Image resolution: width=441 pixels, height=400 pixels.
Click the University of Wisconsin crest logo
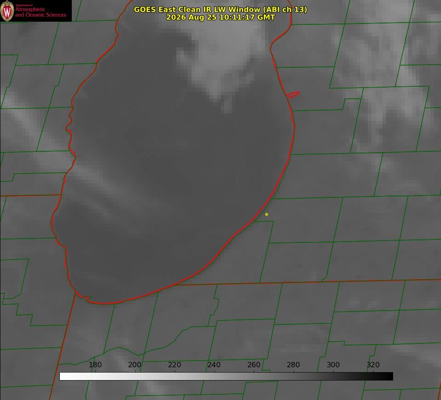[7, 11]
